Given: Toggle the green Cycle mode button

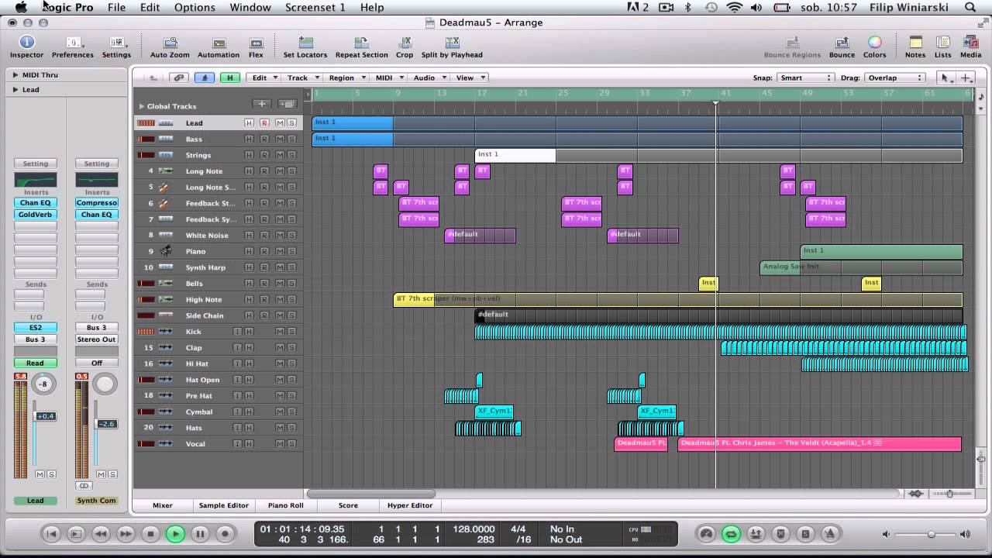Looking at the screenshot, I should [731, 533].
